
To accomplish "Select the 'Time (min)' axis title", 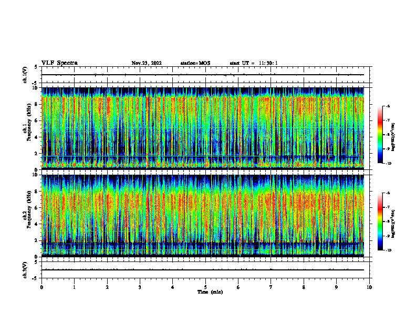I will [210, 292].
